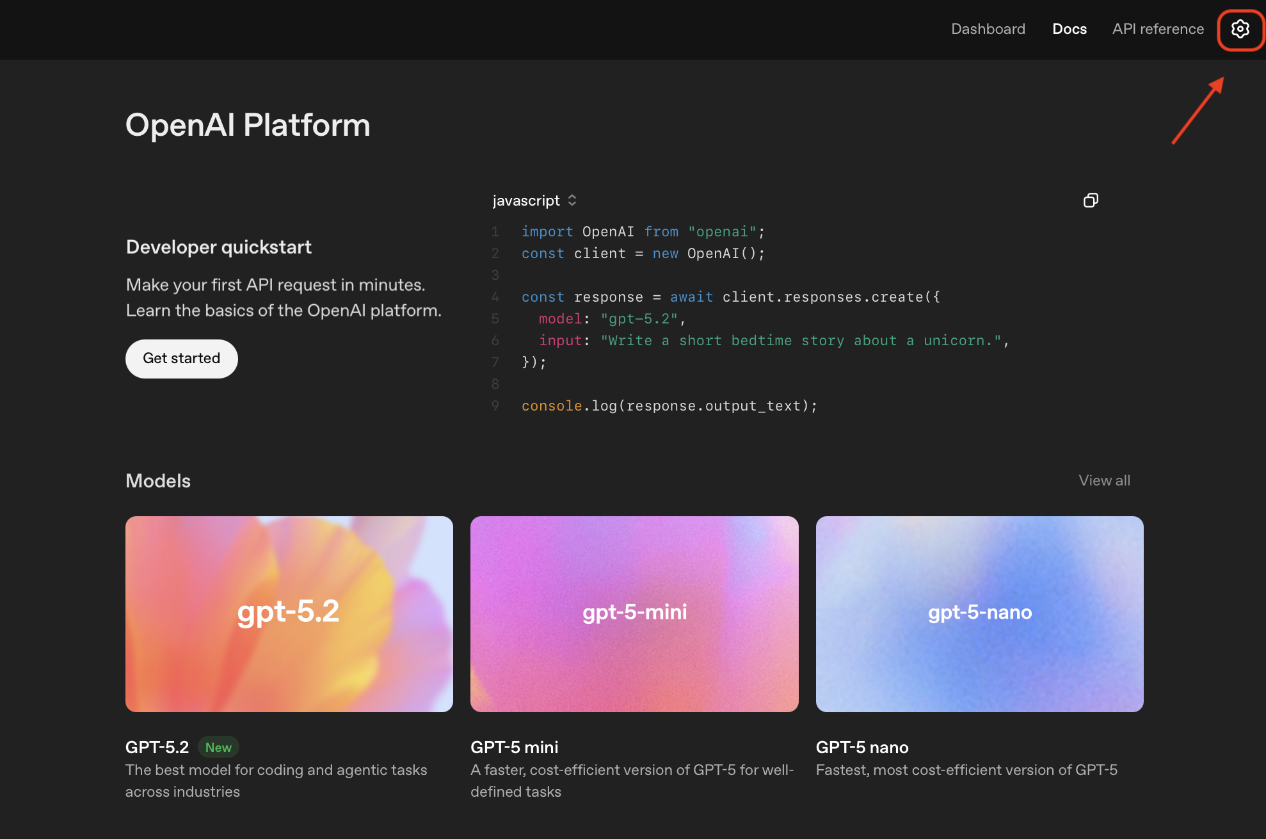The width and height of the screenshot is (1266, 839).
Task: Click the copy code icon
Action: click(x=1091, y=200)
